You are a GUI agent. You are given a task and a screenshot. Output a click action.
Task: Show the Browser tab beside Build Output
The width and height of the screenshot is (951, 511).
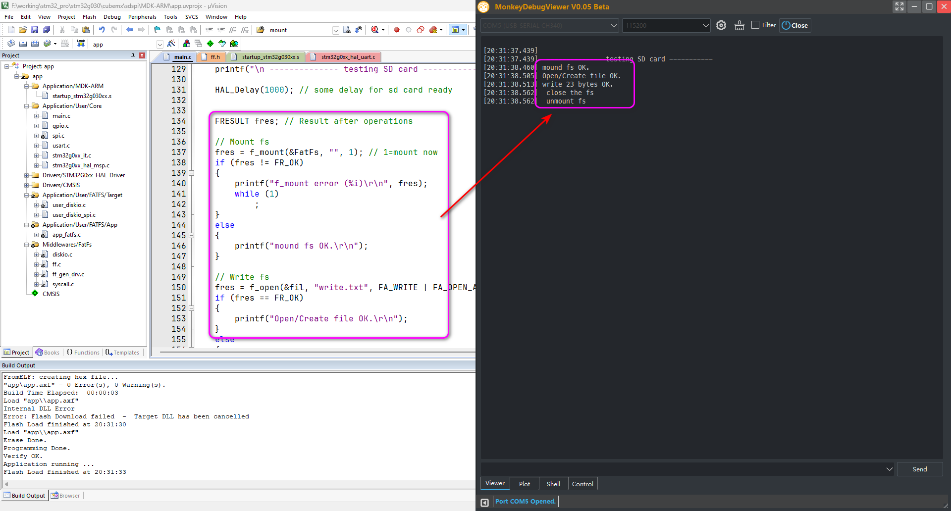click(x=65, y=496)
